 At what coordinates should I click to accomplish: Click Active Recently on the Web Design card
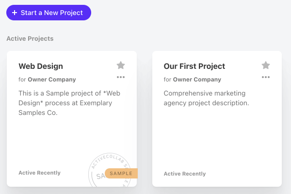point(40,173)
